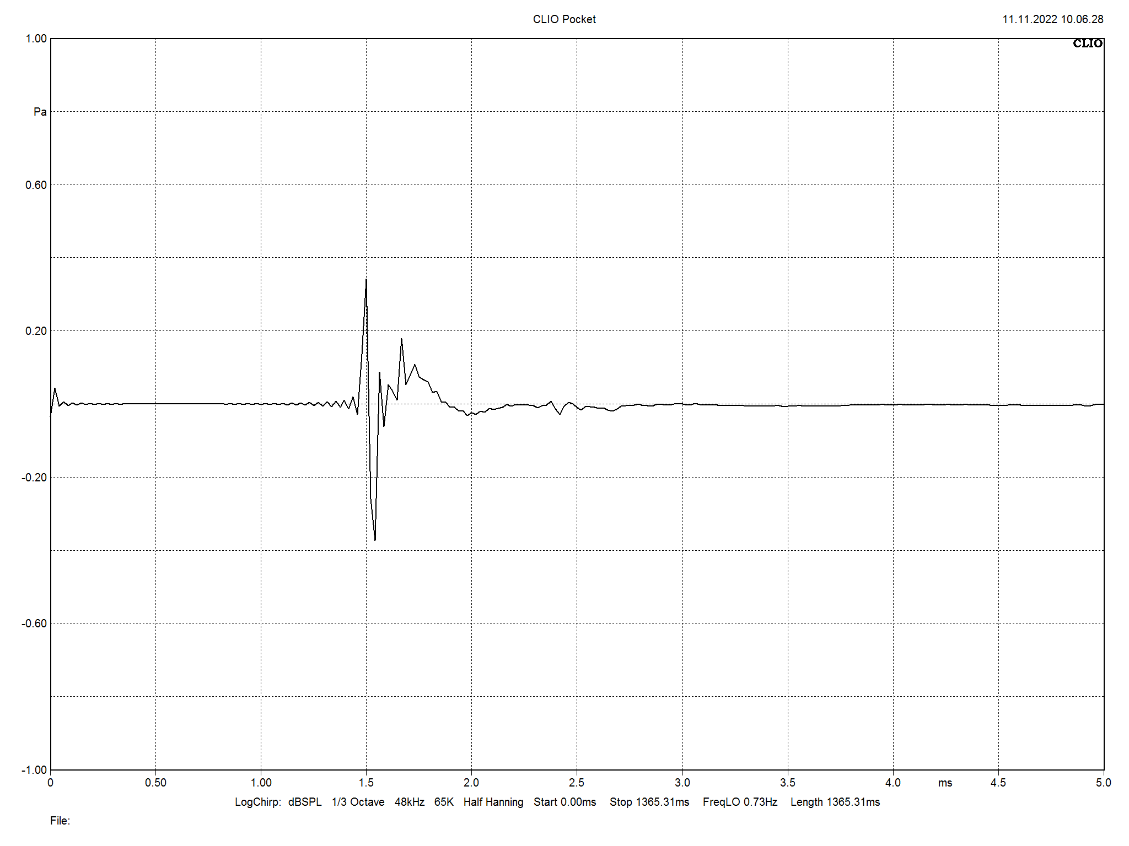The image size is (1129, 846).
Task: Click the 4.0 x-axis label
Action: point(893,783)
